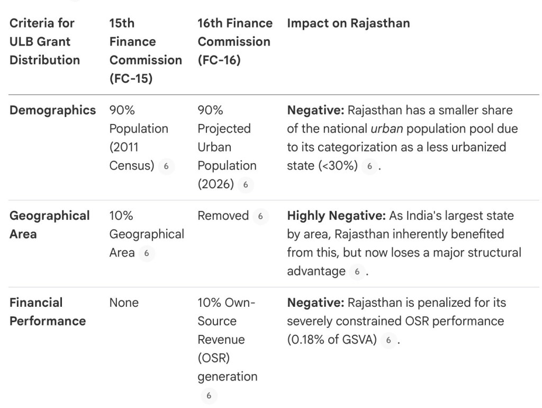
Task: Select the "Financial Performance" row label
Action: [x=47, y=312]
